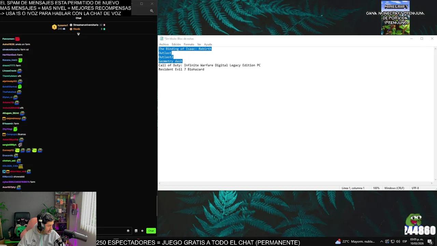Click Dracordk's pepe emote

pyautogui.click(x=16, y=155)
